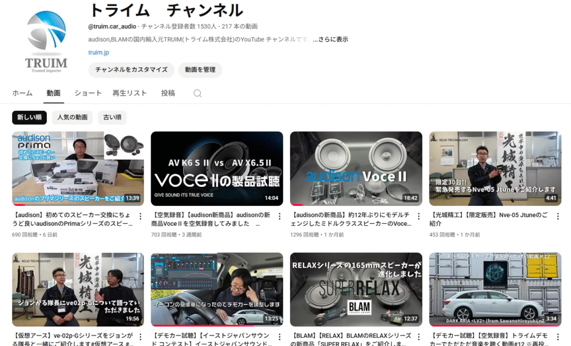The width and height of the screenshot is (571, 346).
Task: Play the AV K6 S II vs AV X6.5 II thumbnail
Action: 217,169
